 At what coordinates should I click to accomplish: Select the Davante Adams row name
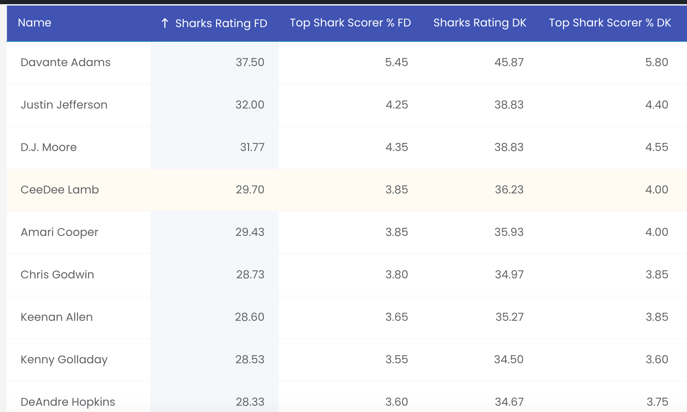[x=65, y=62]
